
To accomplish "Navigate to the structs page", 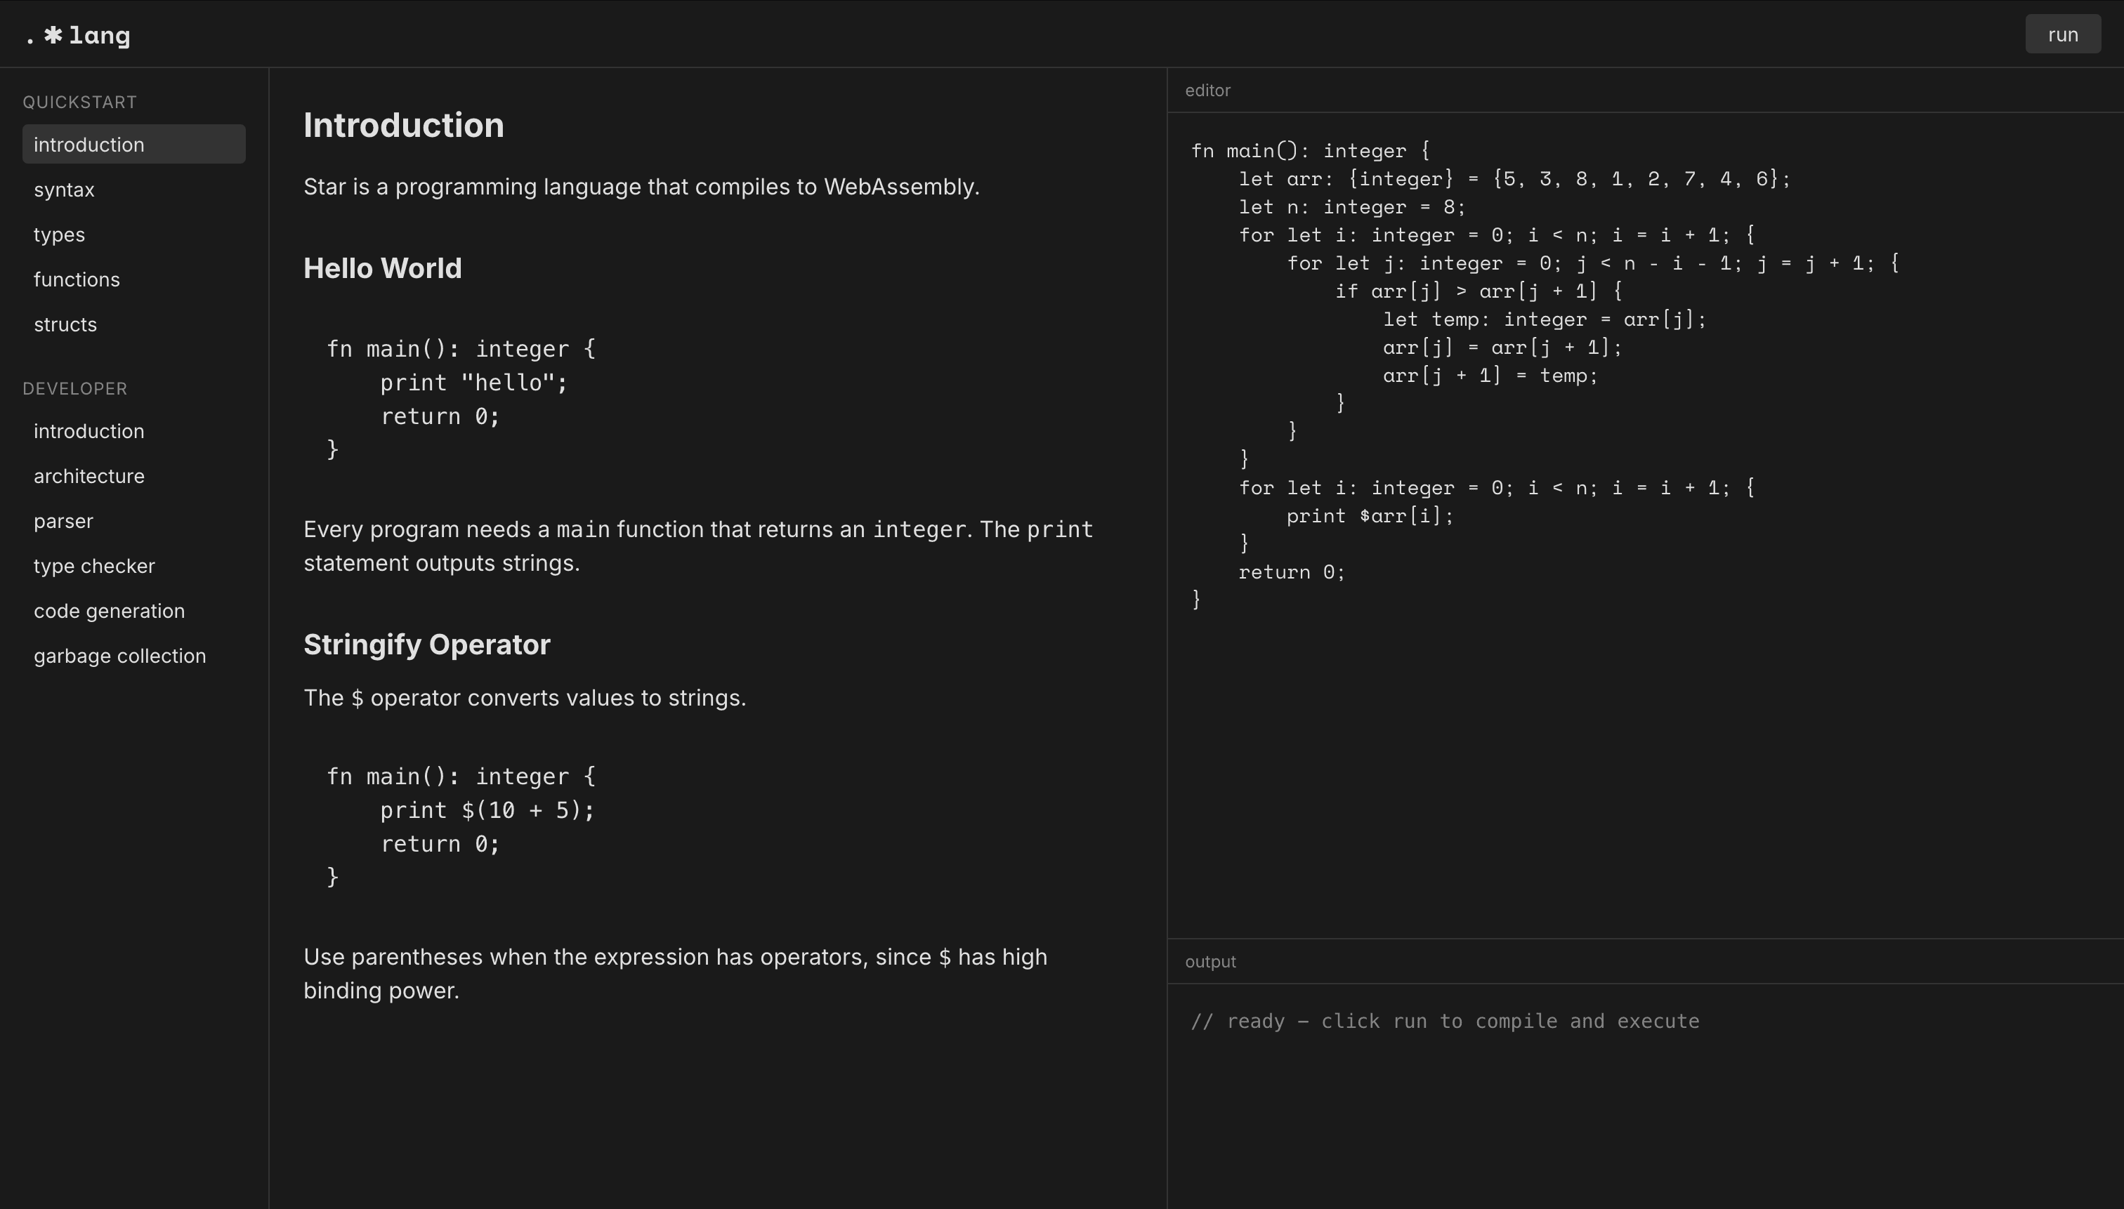I will click(x=65, y=324).
